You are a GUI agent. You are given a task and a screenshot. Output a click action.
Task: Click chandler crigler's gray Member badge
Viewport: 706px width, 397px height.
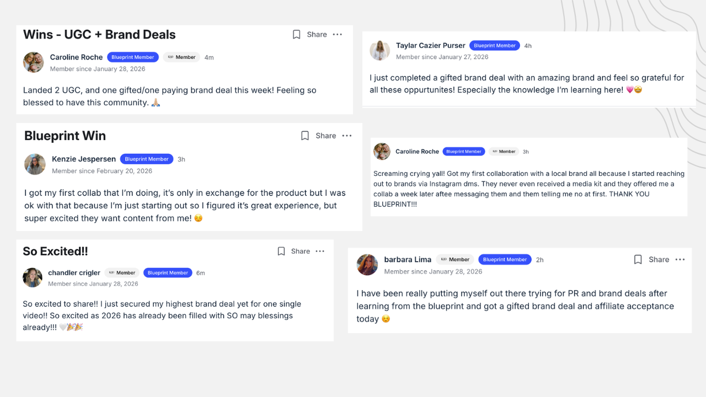122,273
